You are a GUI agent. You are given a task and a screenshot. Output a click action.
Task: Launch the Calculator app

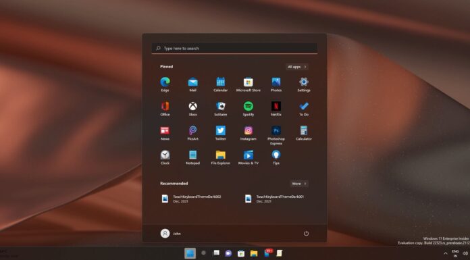(304, 133)
